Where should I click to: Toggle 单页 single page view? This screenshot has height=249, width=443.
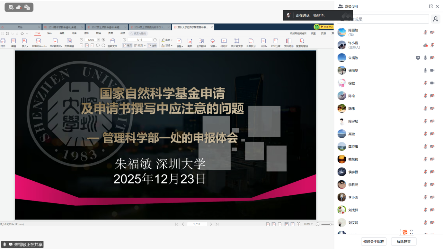[x=128, y=46]
